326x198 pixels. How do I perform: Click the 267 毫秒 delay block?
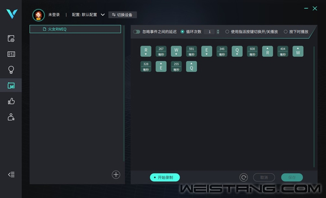pos(161,51)
